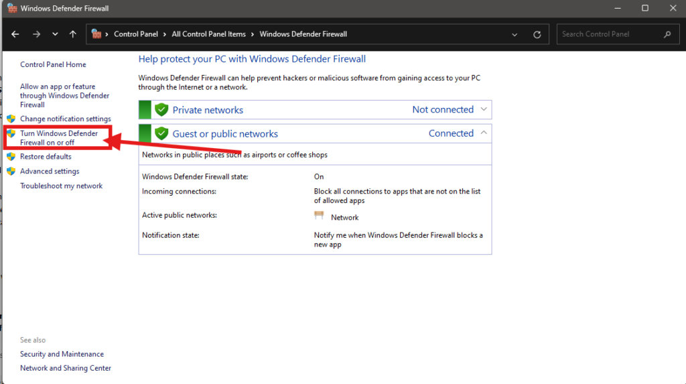Click the shield icon beside Restore defaults
686x384 pixels.
pyautogui.click(x=11, y=156)
